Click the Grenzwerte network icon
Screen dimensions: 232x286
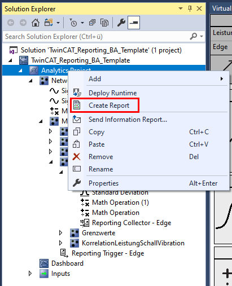point(75,233)
